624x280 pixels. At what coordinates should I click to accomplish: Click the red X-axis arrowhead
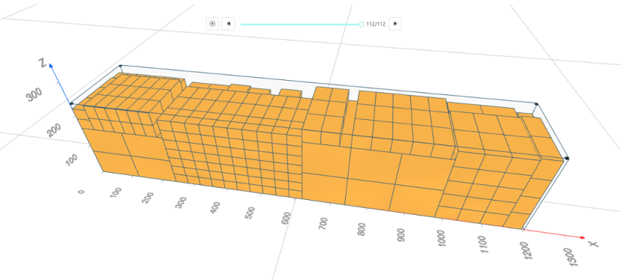(x=583, y=237)
